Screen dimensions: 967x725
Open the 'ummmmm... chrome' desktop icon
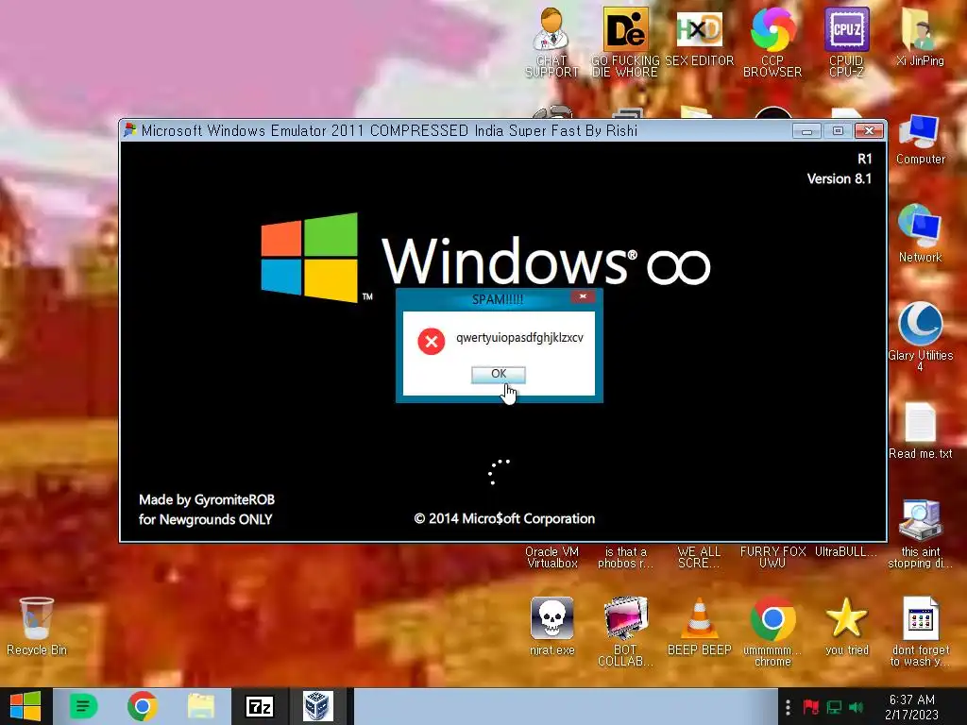(772, 632)
